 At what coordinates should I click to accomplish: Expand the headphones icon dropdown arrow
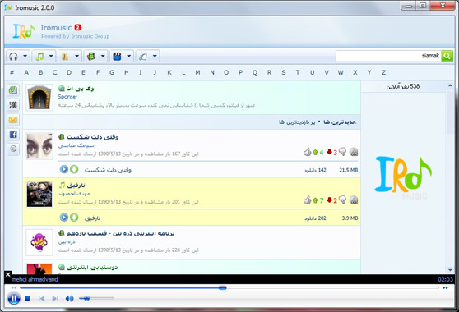pyautogui.click(x=25, y=56)
